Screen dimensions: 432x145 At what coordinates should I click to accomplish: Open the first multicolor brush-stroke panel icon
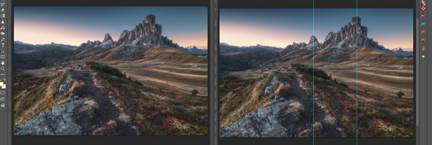(423, 16)
